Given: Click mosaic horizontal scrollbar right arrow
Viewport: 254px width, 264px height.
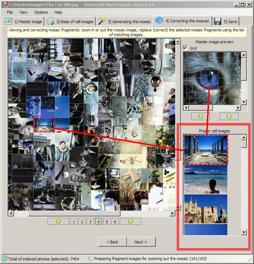Looking at the screenshot, I should (x=172, y=213).
